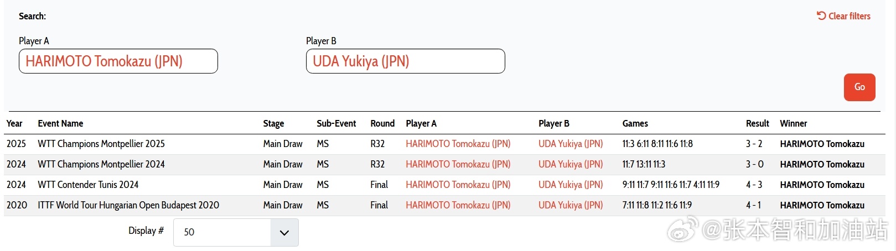Click the Clear filters link
Screen dimensions: 896x251
pos(844,16)
